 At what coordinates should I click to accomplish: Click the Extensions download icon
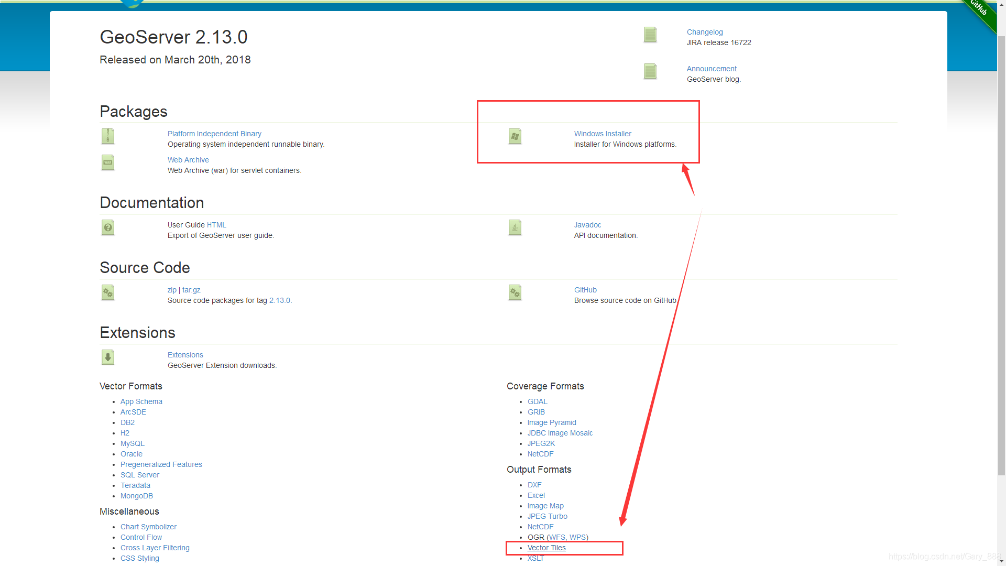(108, 356)
